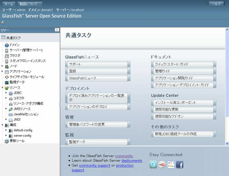Follow the deployments link
Image resolution: width=229 pixels, height=176 pixels.
[132, 160]
